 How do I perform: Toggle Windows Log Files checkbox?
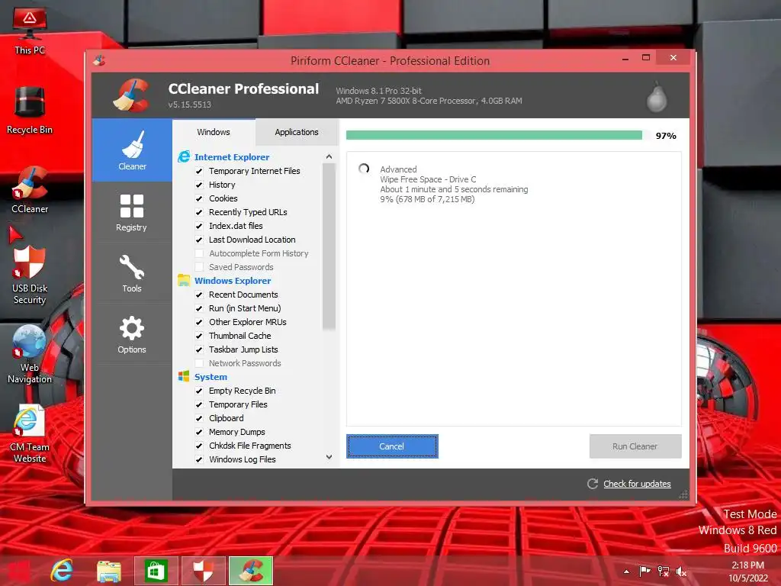[x=199, y=459]
